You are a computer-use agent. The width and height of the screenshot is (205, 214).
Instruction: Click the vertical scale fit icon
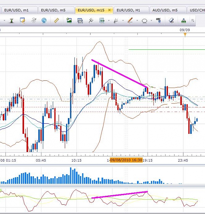[12, 21]
